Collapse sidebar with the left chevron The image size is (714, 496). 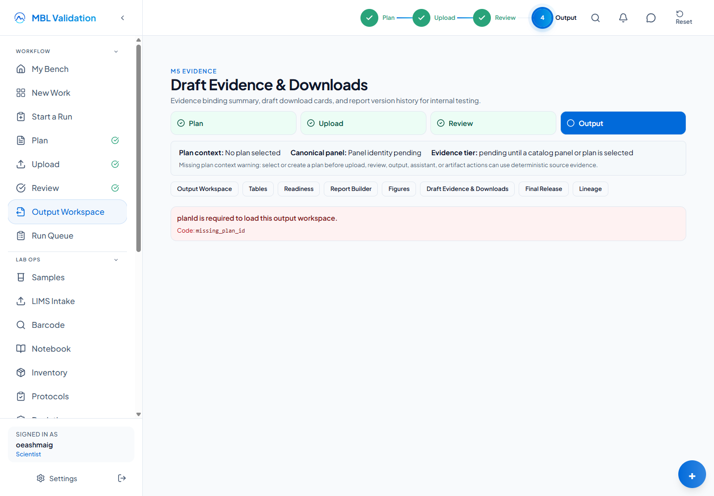(x=122, y=18)
